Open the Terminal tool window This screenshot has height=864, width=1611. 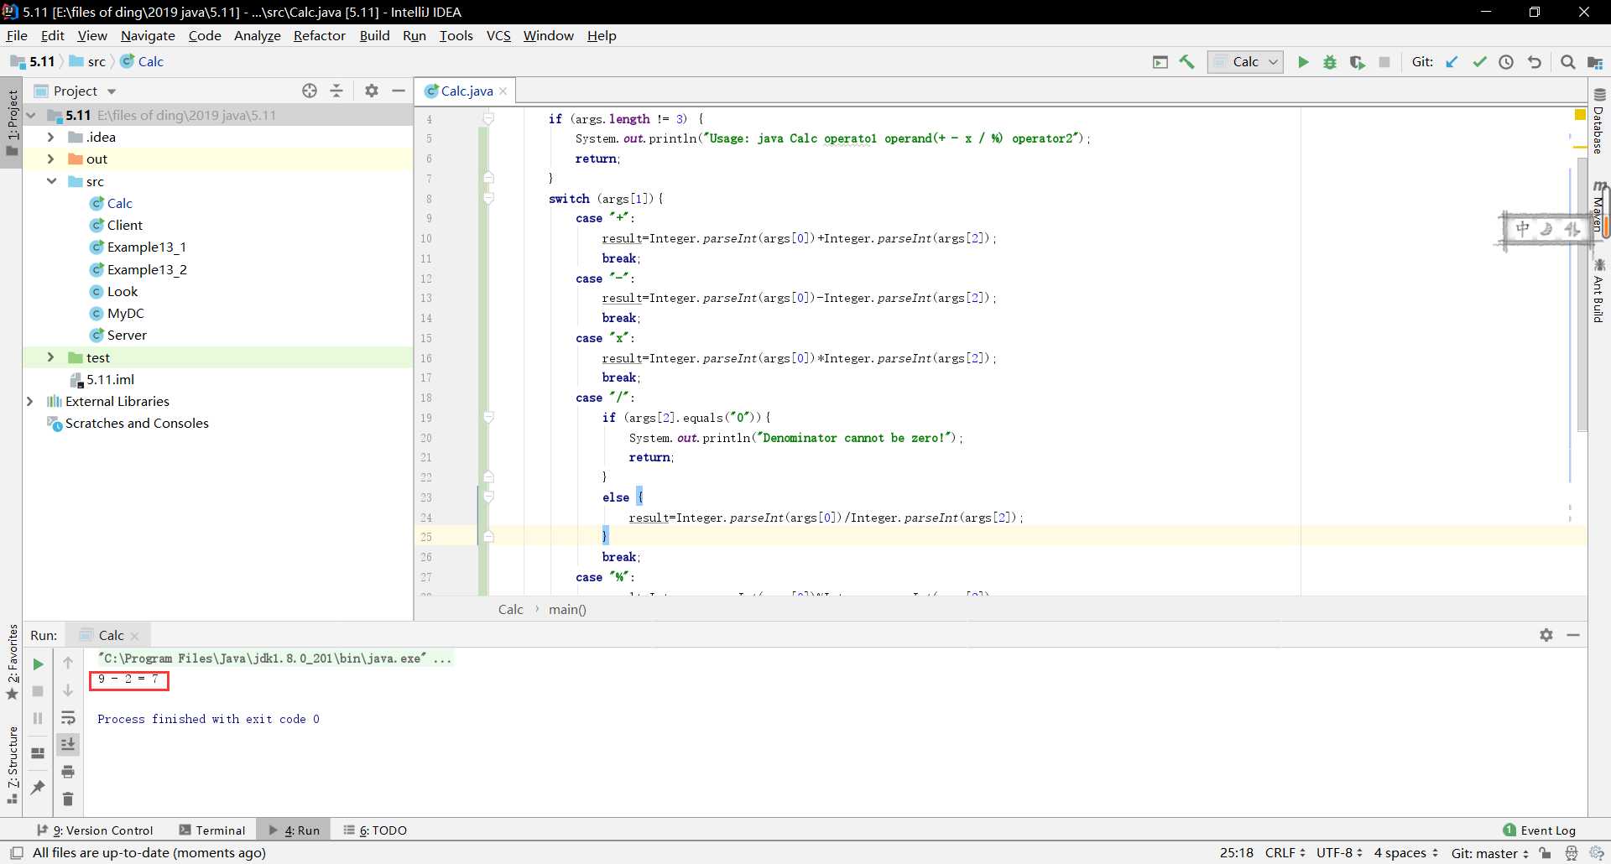coord(212,830)
